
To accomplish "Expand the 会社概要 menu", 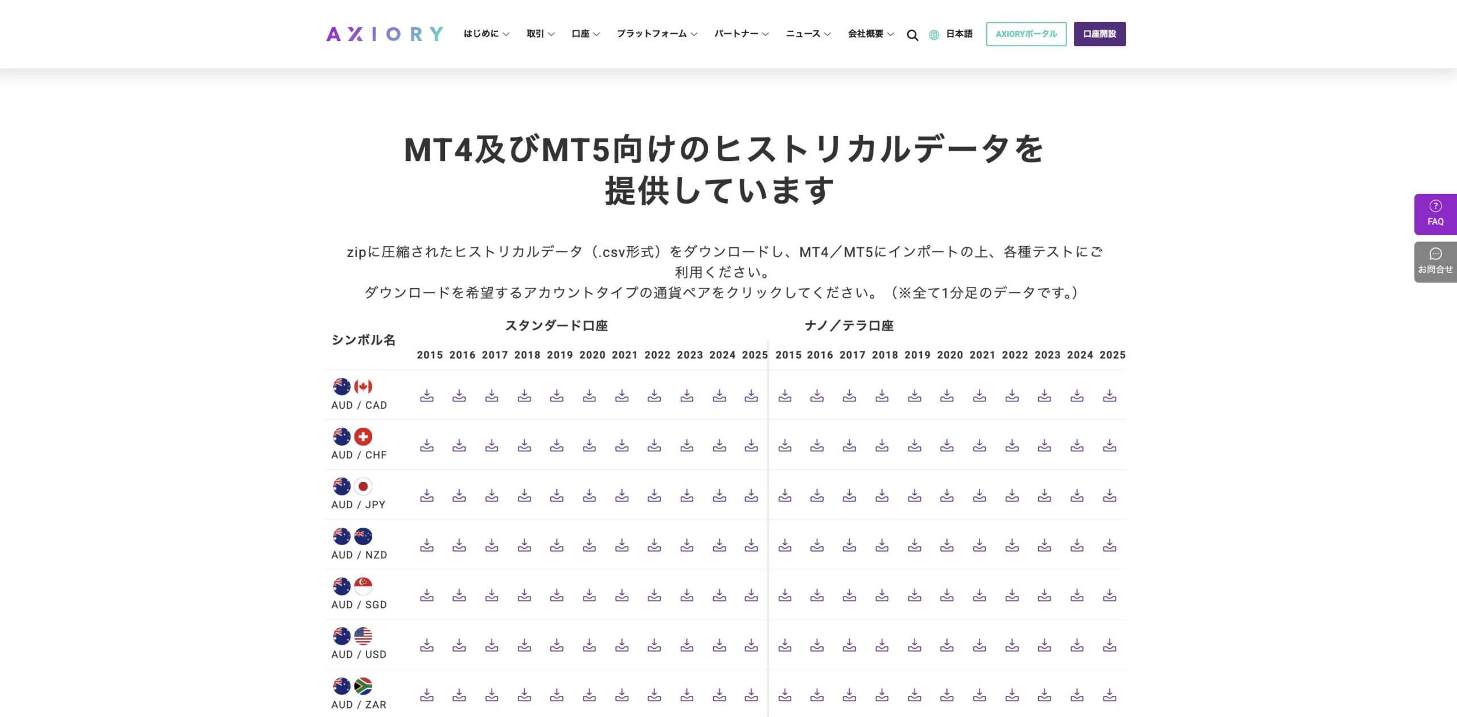I will point(871,34).
